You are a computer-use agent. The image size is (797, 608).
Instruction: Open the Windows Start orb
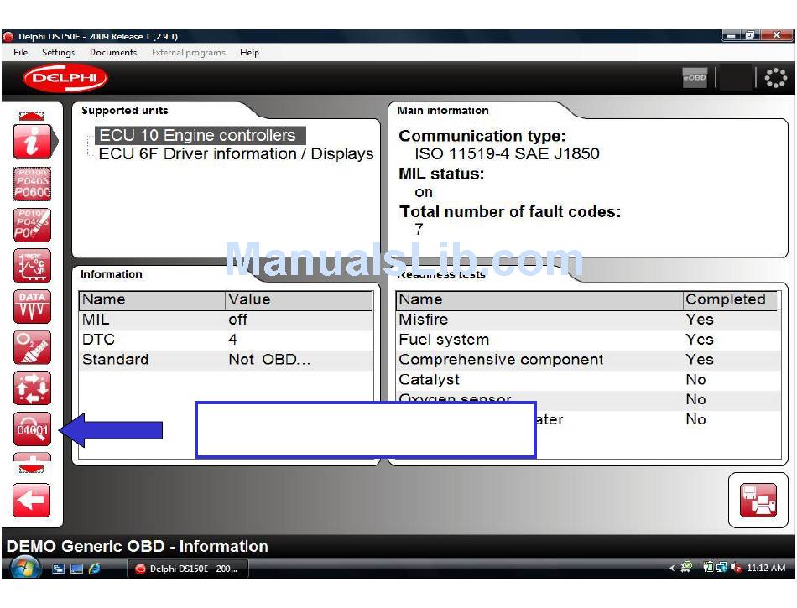pos(24,568)
